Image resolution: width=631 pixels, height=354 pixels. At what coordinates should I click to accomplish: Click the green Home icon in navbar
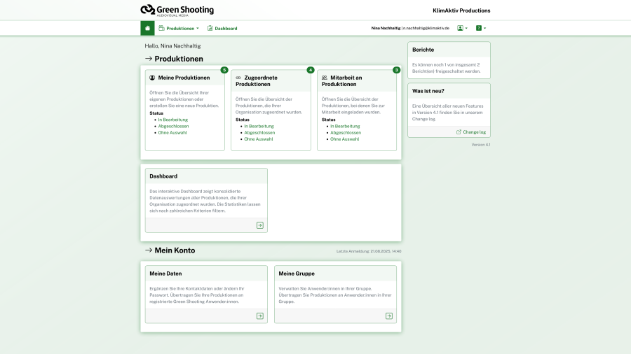147,28
